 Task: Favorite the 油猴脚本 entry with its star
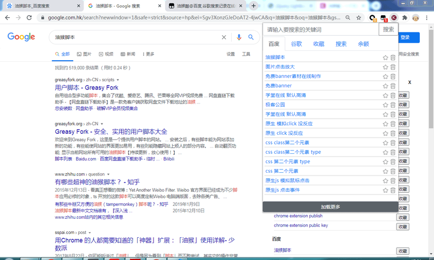[385, 57]
